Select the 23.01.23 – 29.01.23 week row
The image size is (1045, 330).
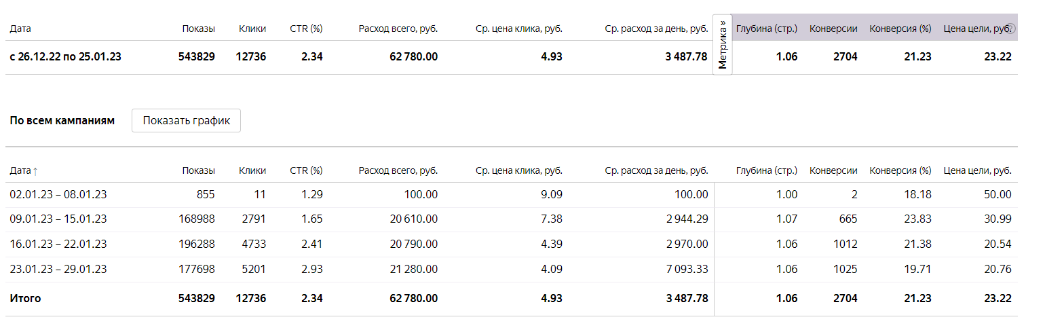tap(511, 270)
